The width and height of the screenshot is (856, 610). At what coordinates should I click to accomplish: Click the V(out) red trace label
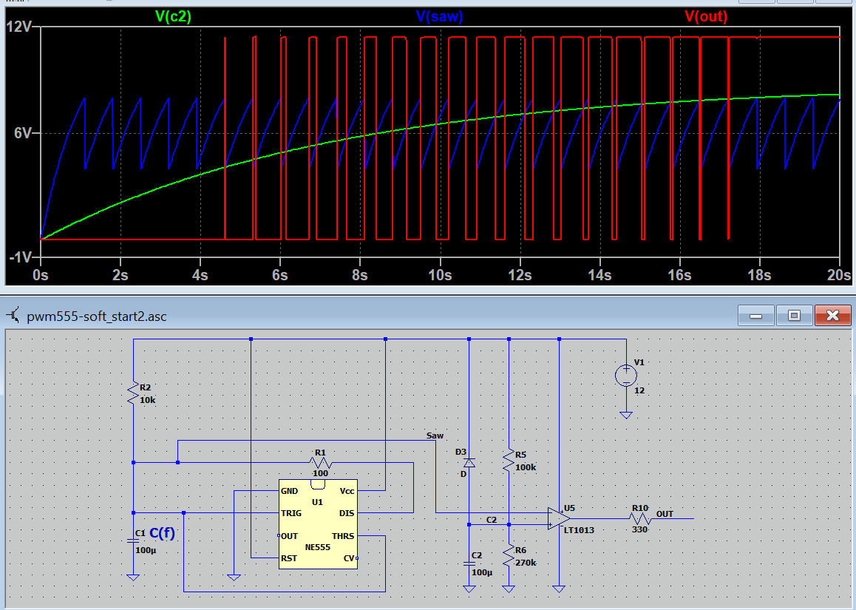(706, 16)
